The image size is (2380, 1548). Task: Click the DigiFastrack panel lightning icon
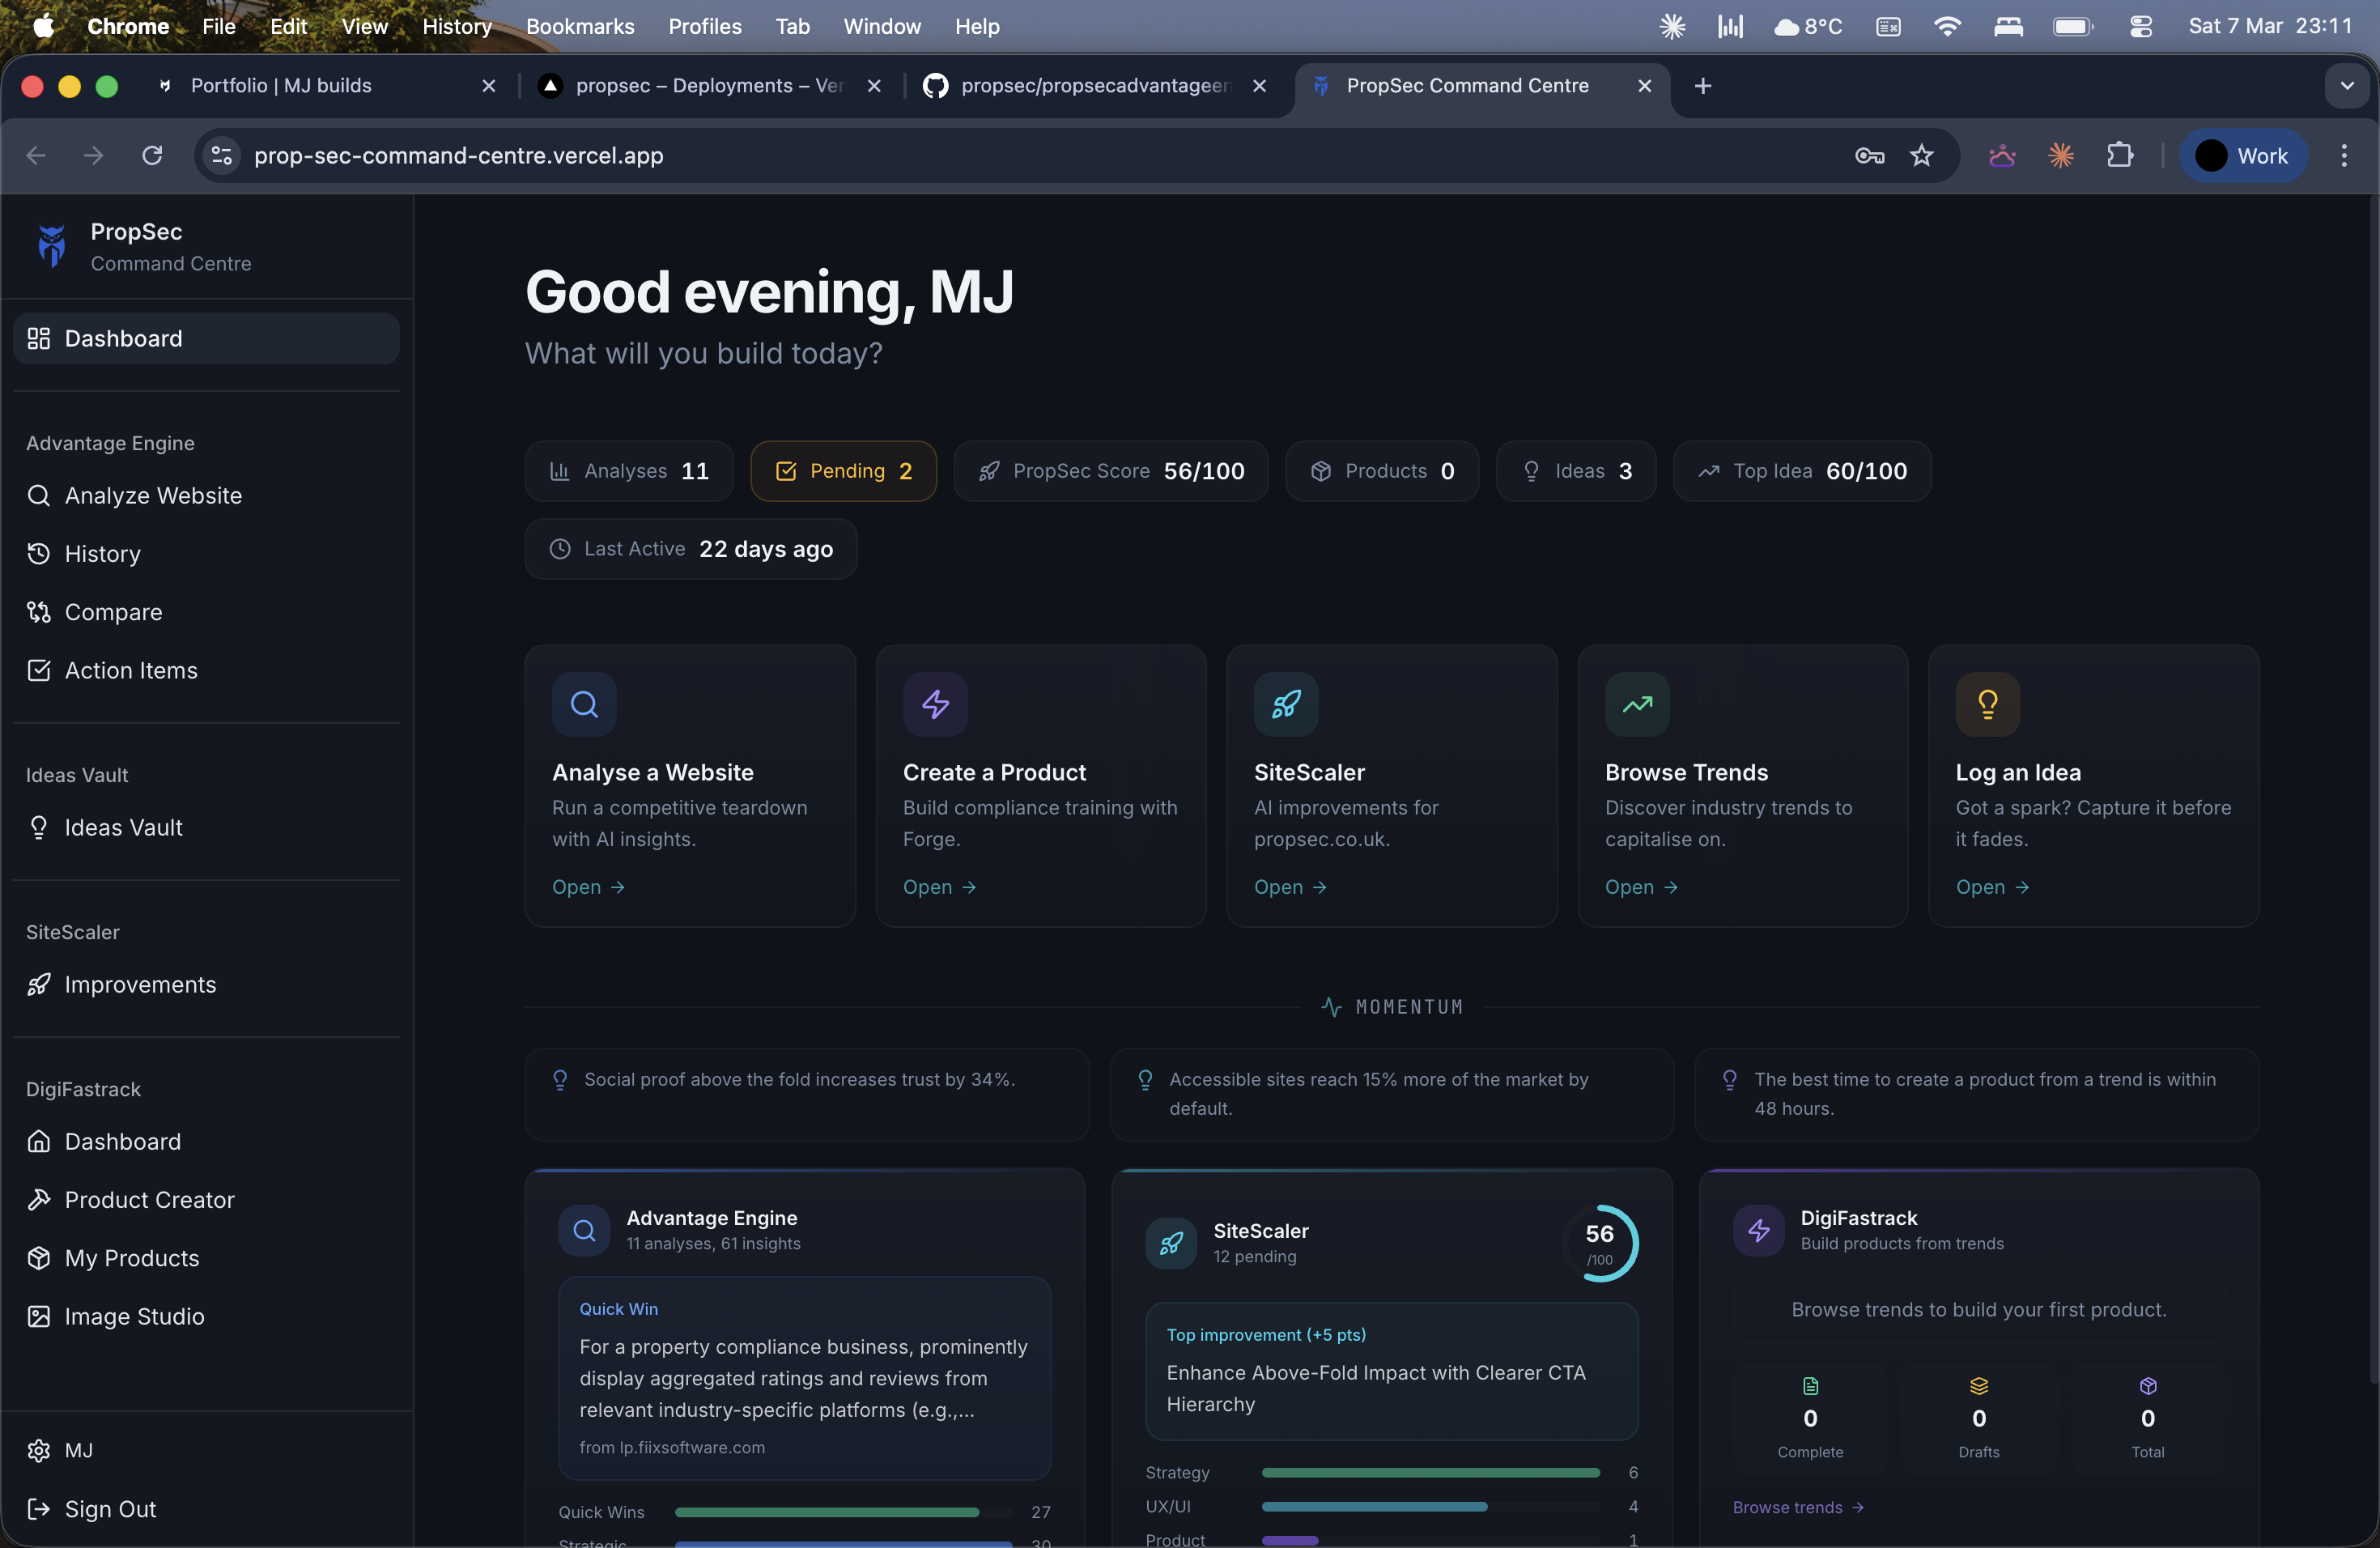click(x=1758, y=1230)
